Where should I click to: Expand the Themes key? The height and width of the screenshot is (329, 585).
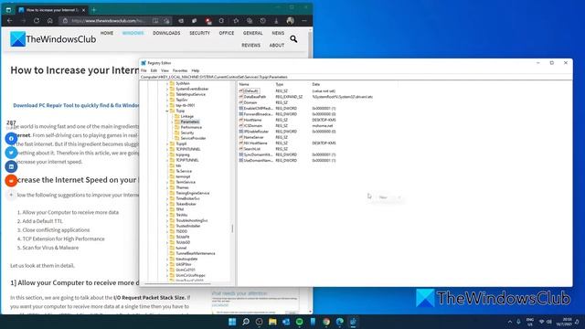click(x=167, y=187)
